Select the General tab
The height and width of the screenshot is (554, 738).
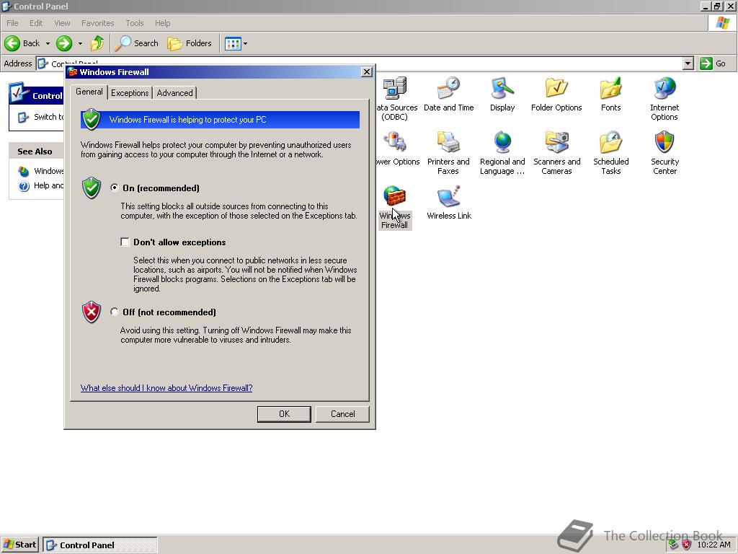coord(89,92)
